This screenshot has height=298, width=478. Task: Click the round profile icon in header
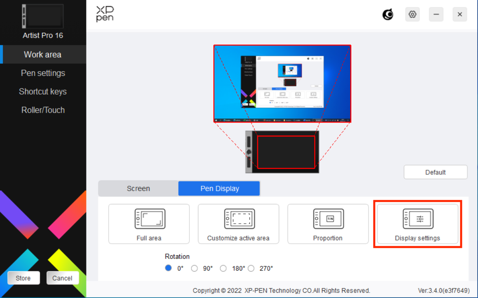[388, 14]
